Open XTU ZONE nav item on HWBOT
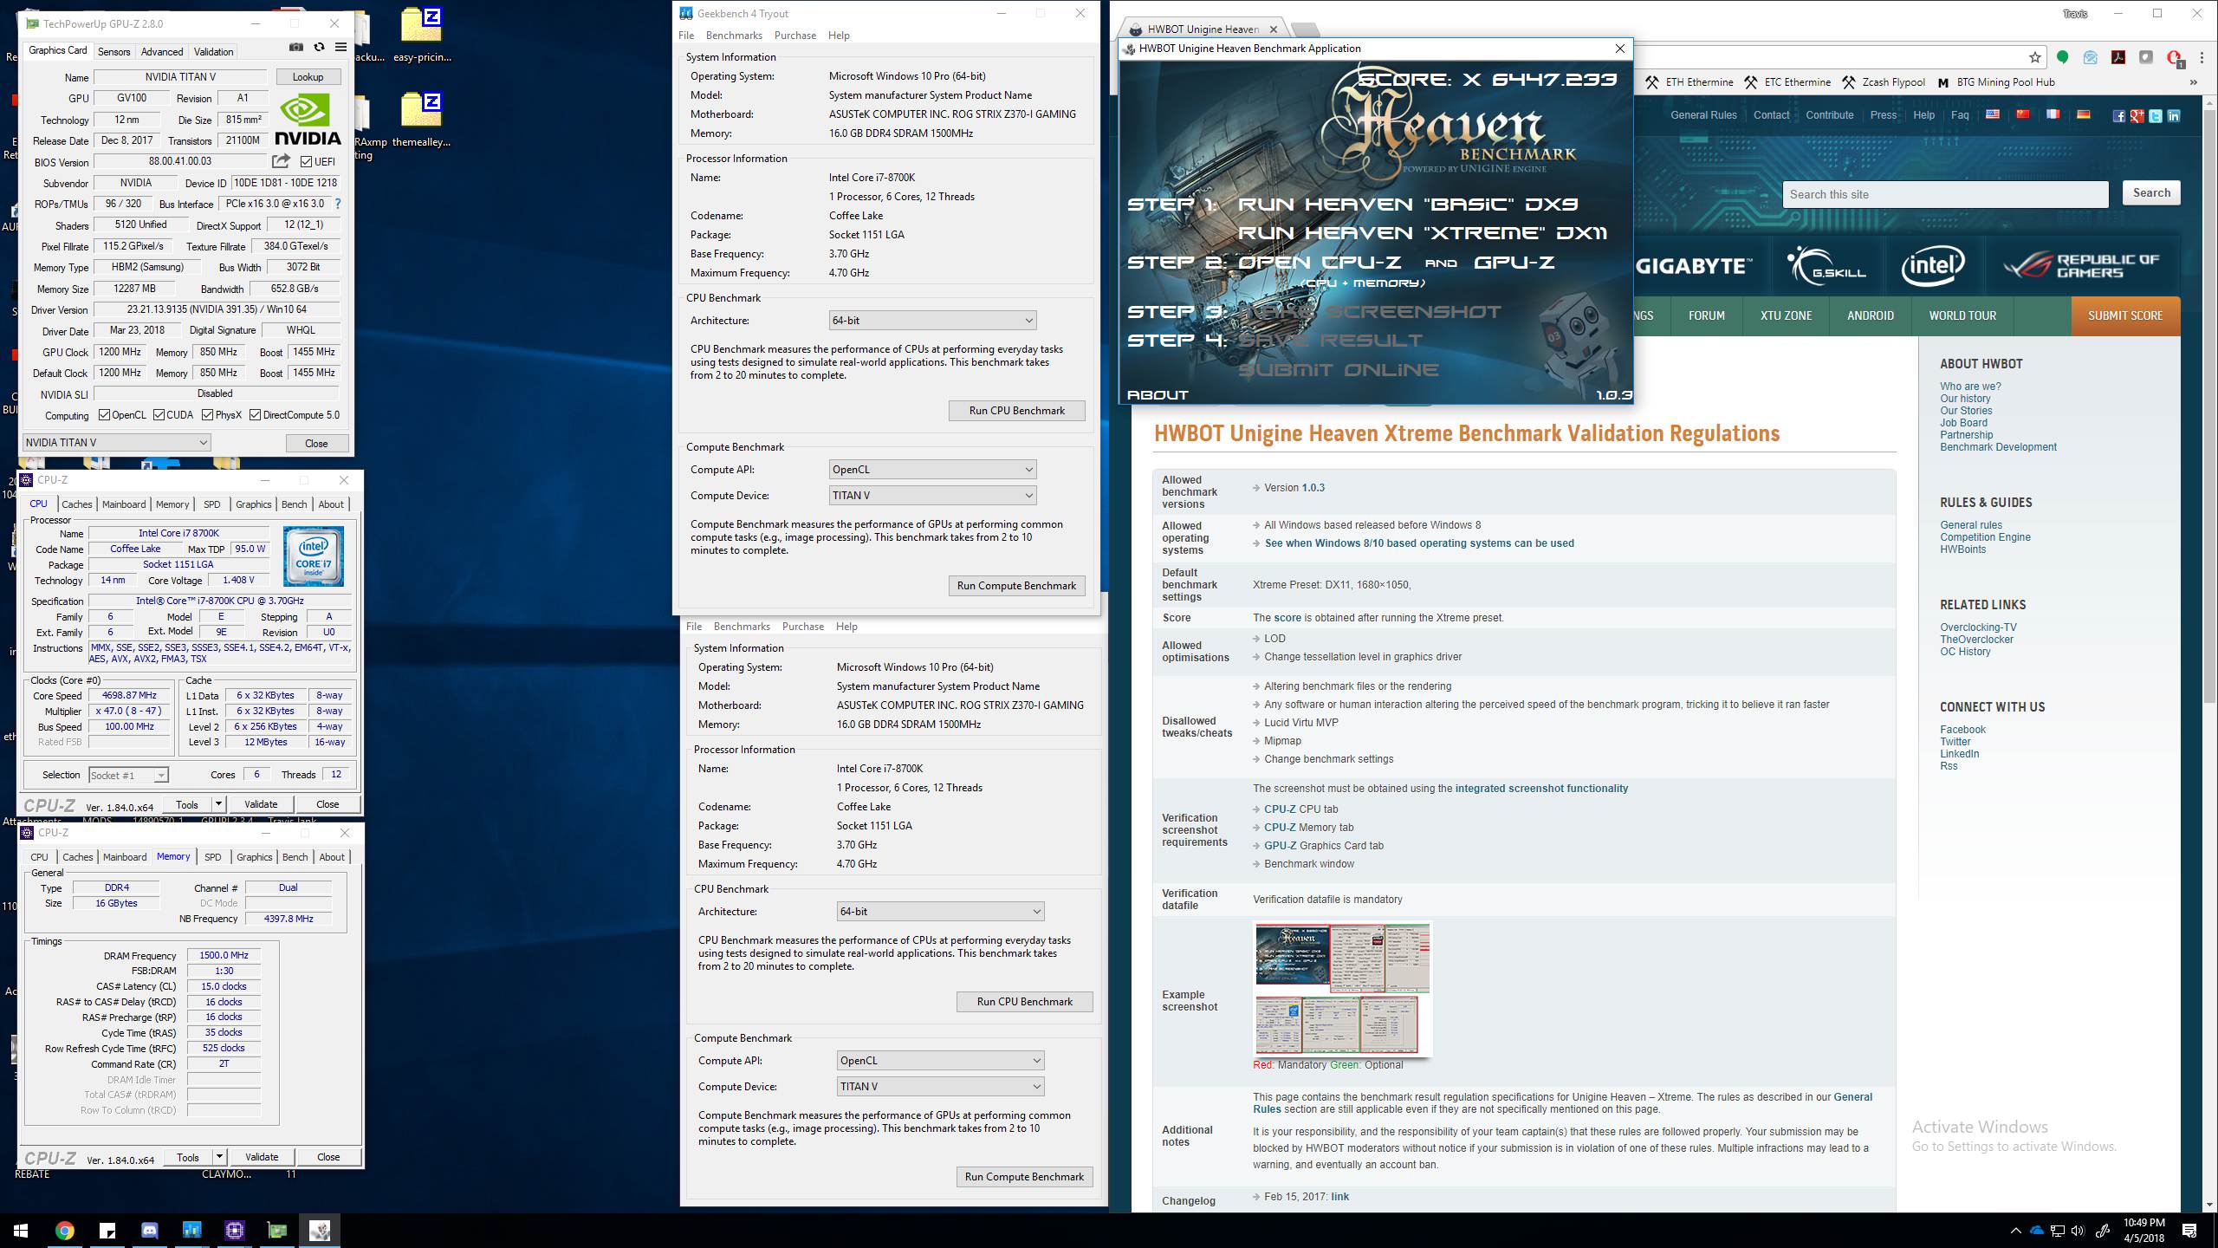 click(x=1786, y=315)
